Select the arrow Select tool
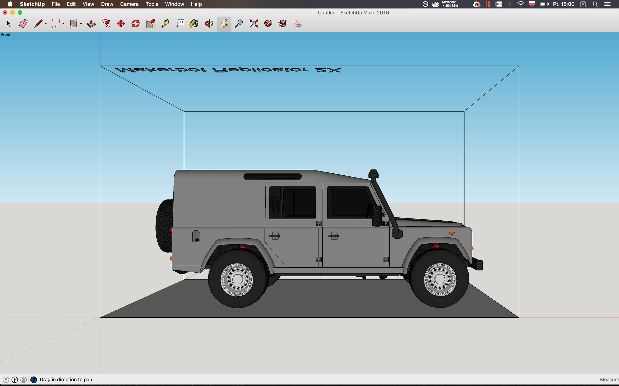Screen dimensions: 619x386 pos(9,24)
